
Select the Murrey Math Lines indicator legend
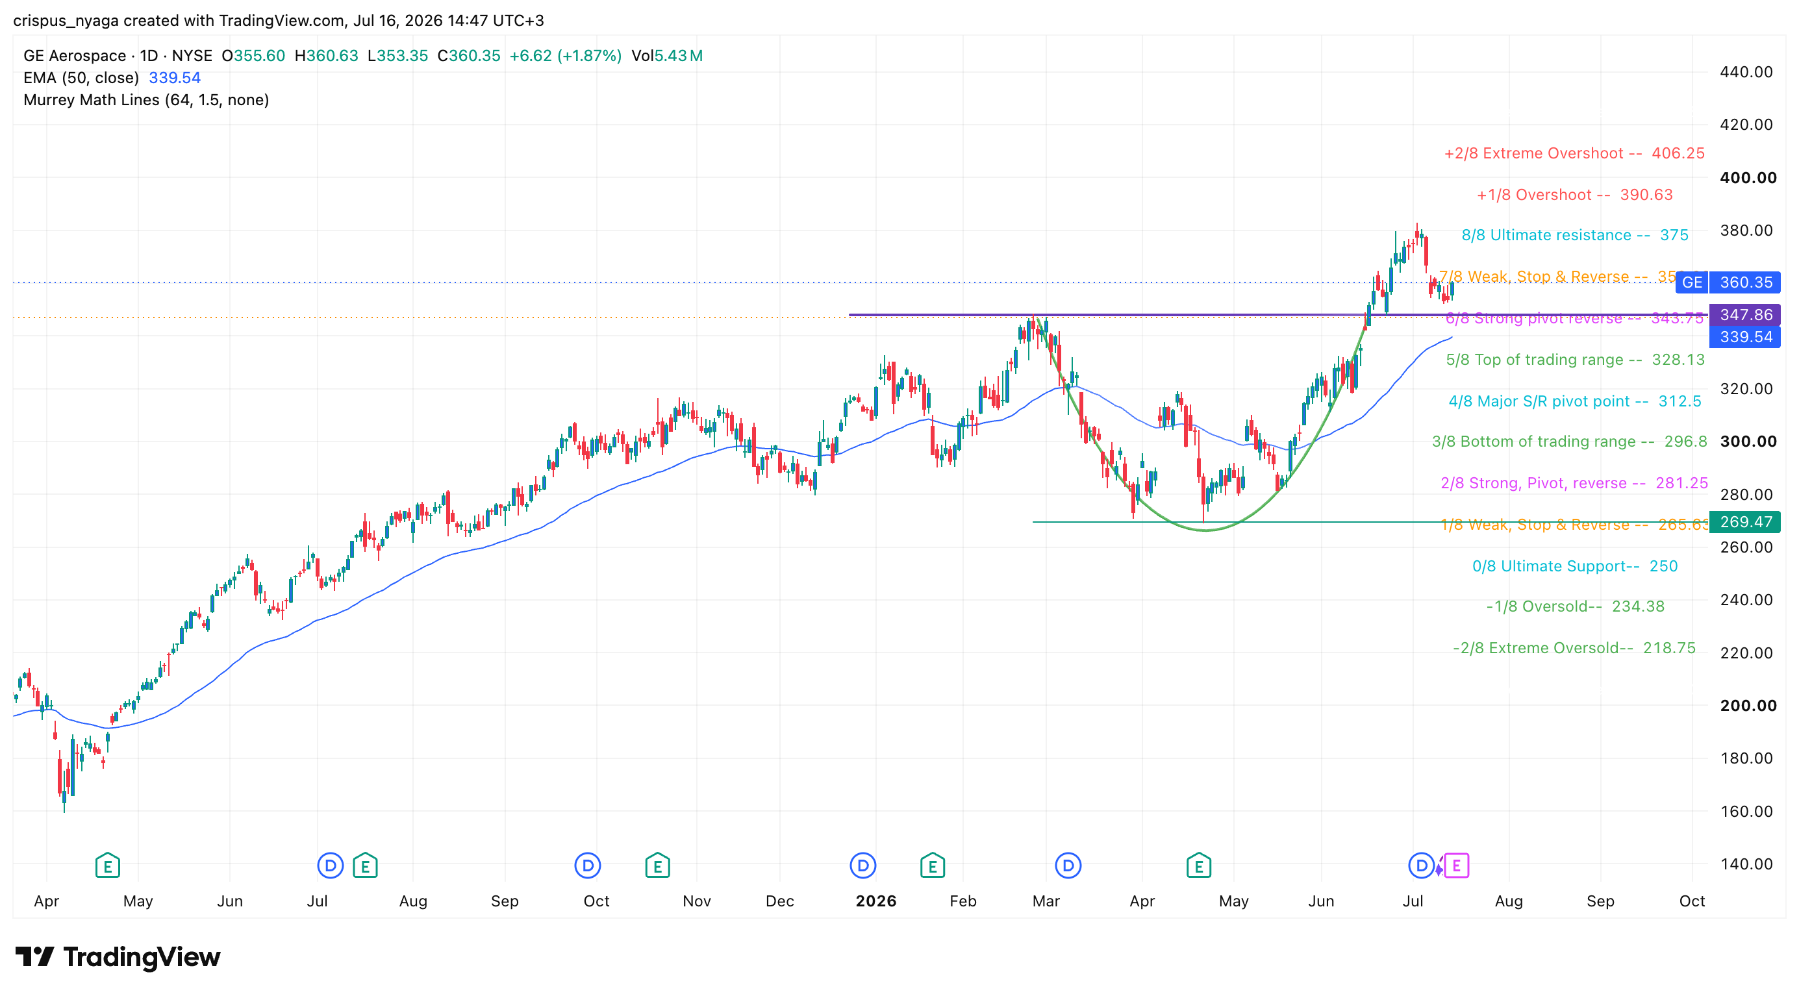(x=146, y=100)
